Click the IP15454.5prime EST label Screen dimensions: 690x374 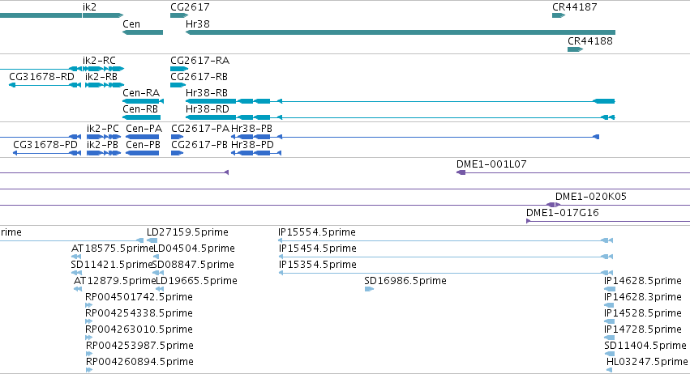pos(317,249)
